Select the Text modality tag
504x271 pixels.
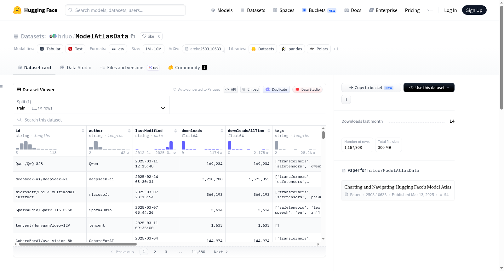(75, 49)
